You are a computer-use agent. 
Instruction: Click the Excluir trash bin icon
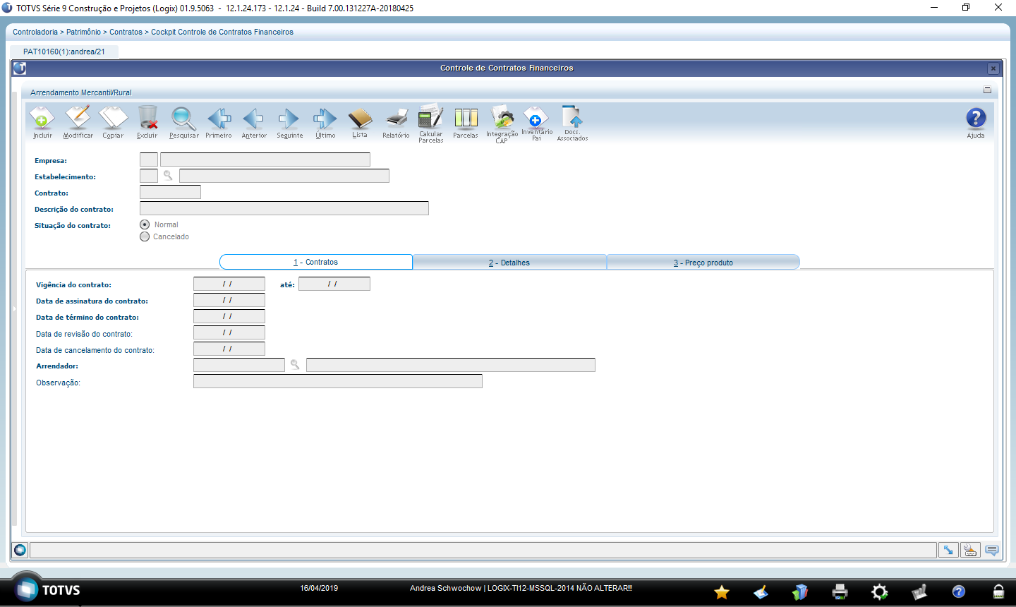[x=147, y=118]
